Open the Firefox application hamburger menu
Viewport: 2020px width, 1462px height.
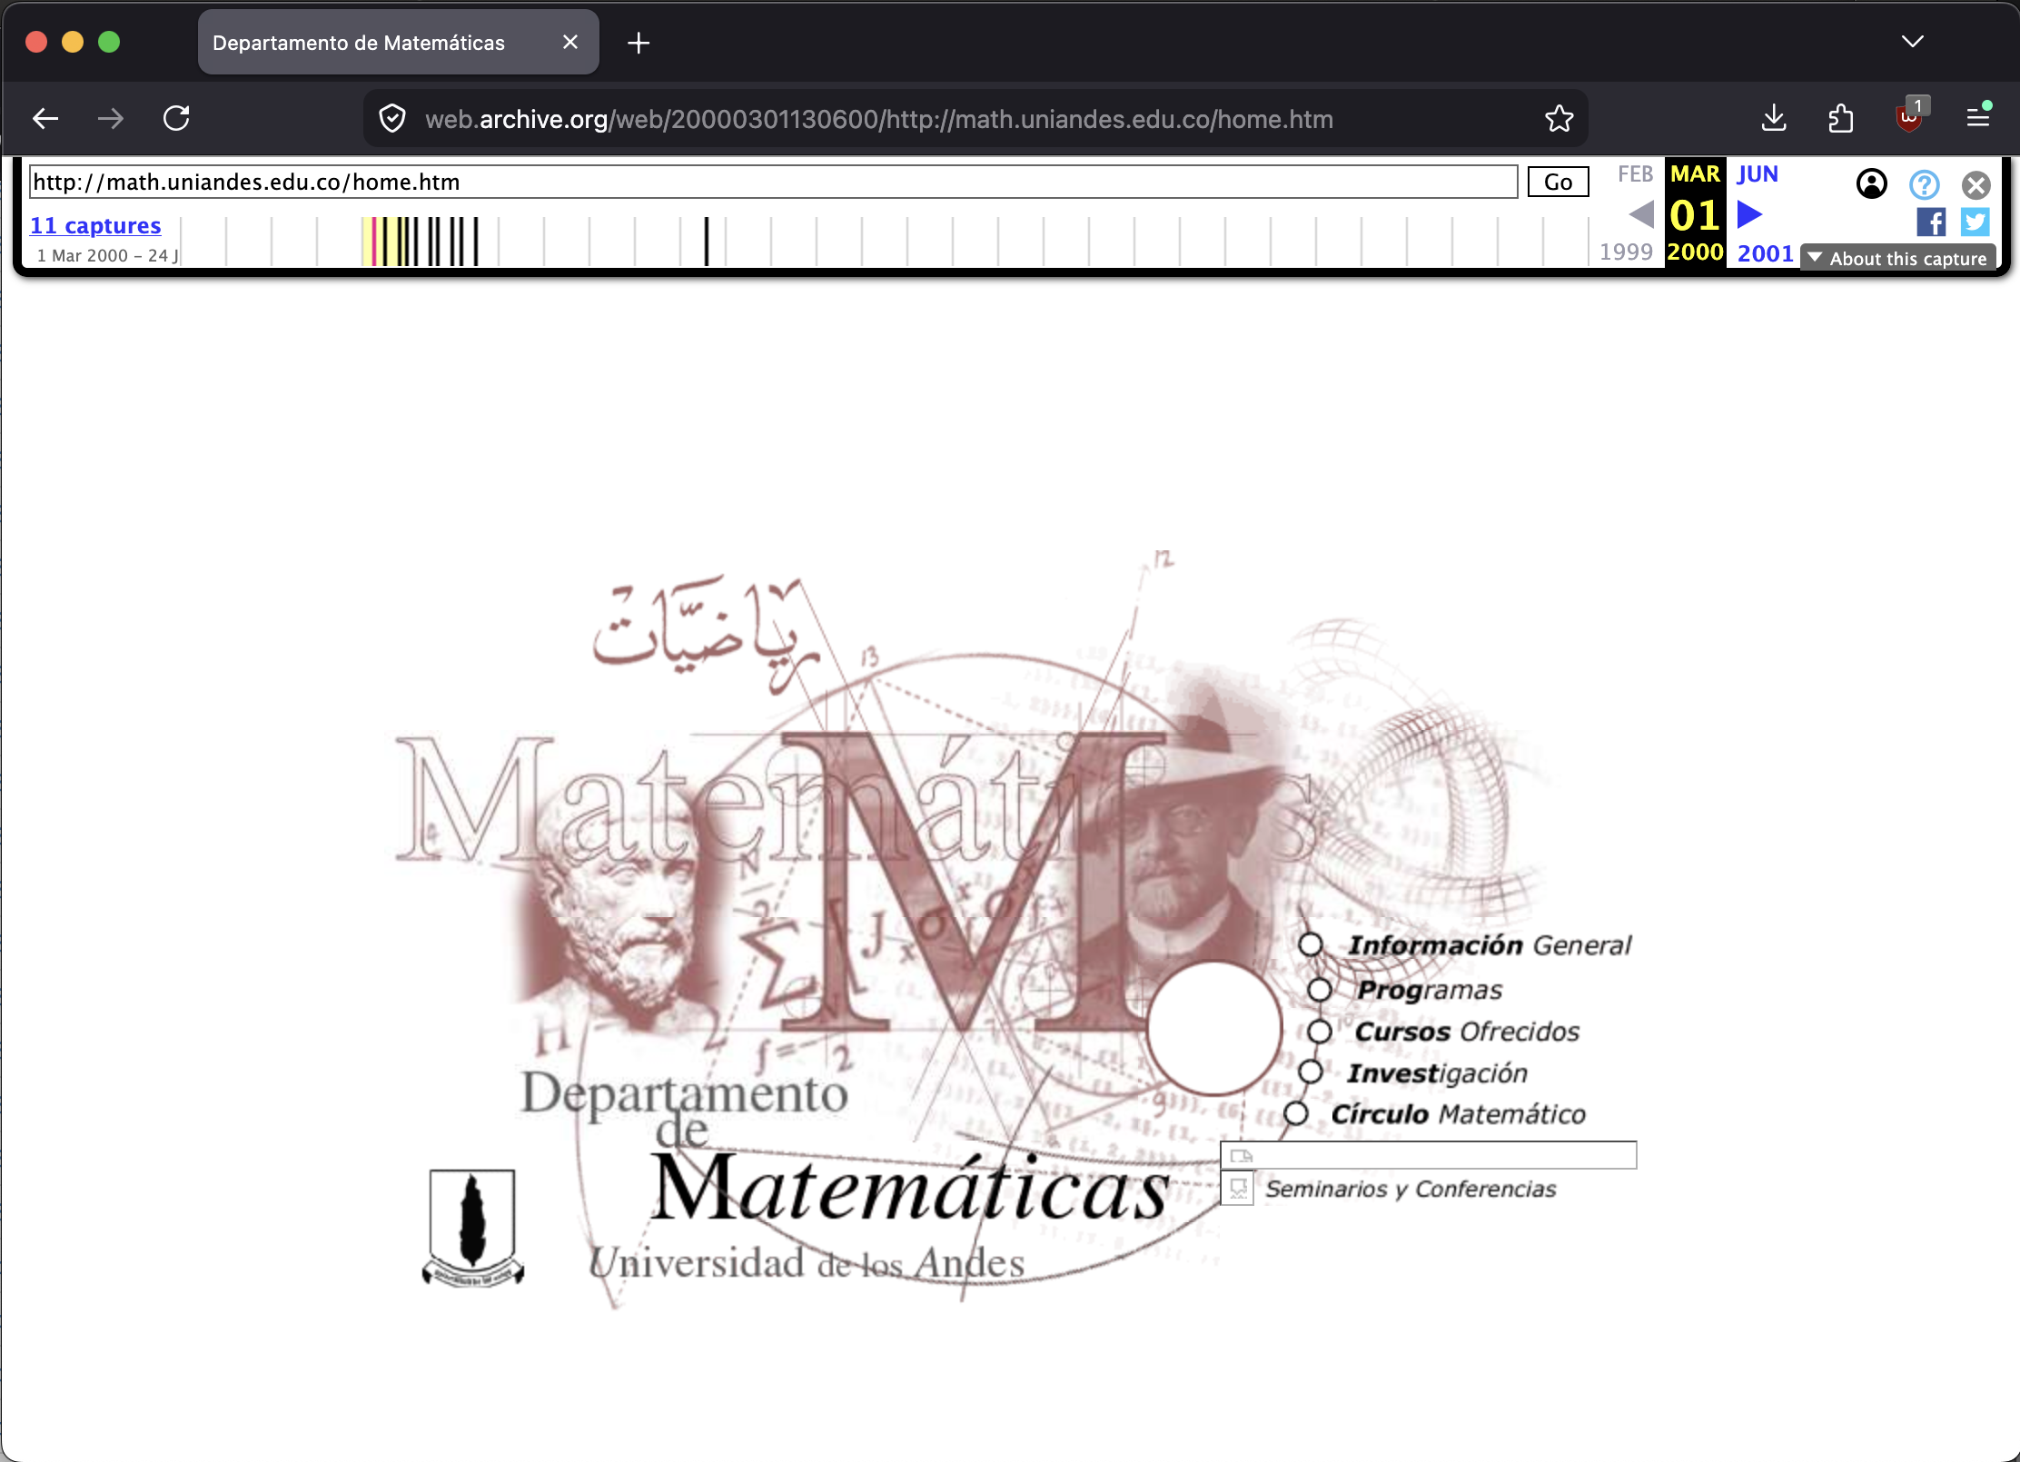(x=1978, y=118)
